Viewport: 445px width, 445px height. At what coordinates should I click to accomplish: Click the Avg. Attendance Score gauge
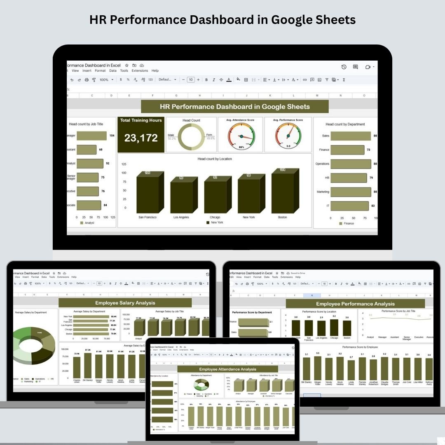pos(241,136)
